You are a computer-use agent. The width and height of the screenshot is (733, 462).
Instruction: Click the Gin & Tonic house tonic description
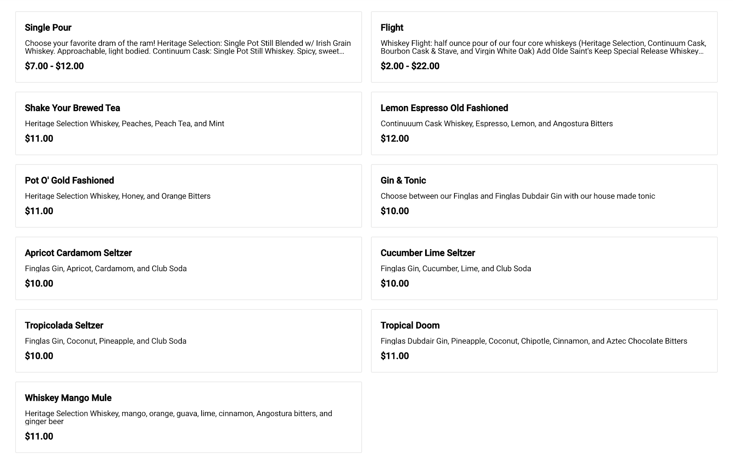(517, 196)
